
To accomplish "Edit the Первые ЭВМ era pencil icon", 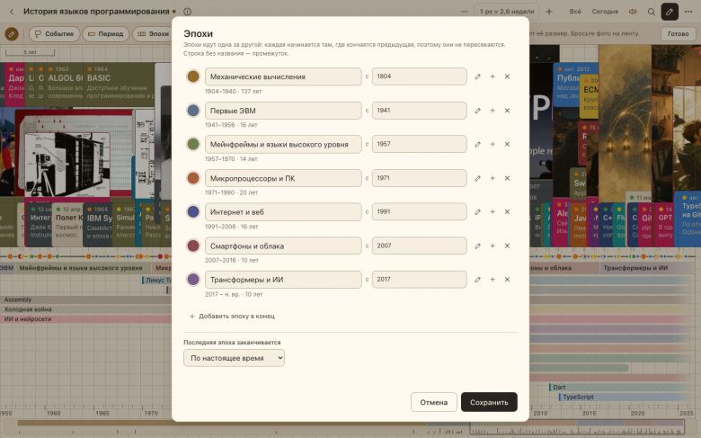I will [x=477, y=111].
